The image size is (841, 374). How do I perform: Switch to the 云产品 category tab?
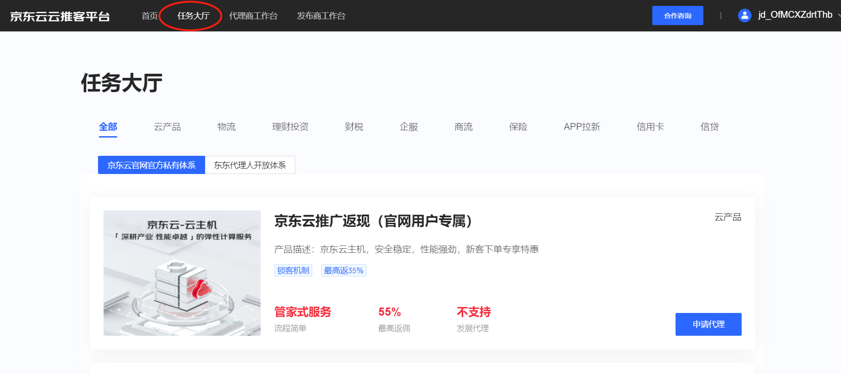167,127
